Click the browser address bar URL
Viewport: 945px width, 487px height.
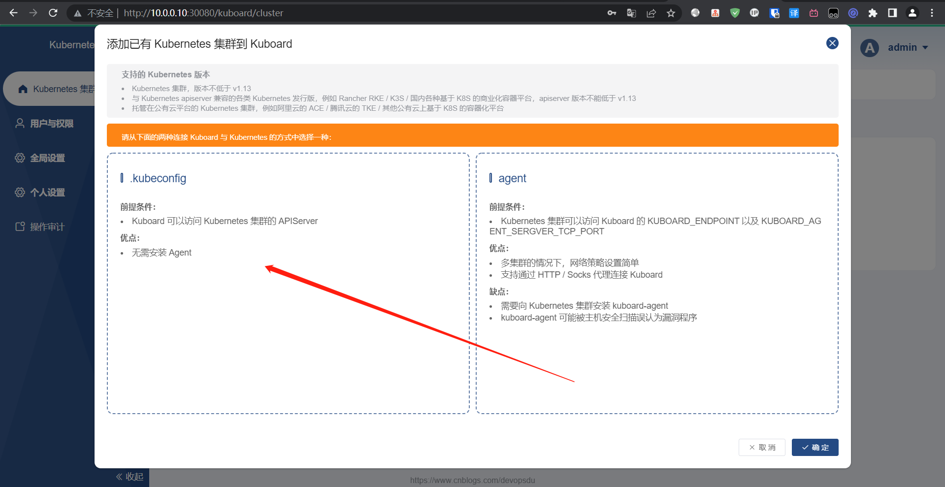tap(203, 13)
